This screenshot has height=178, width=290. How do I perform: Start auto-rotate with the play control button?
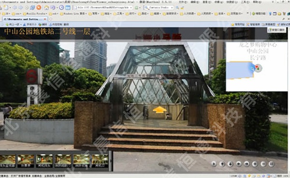pos(214,164)
